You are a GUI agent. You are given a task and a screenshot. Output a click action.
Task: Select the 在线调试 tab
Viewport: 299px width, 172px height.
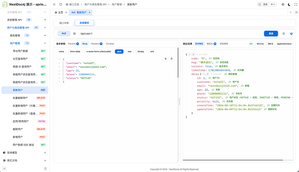click(x=84, y=23)
